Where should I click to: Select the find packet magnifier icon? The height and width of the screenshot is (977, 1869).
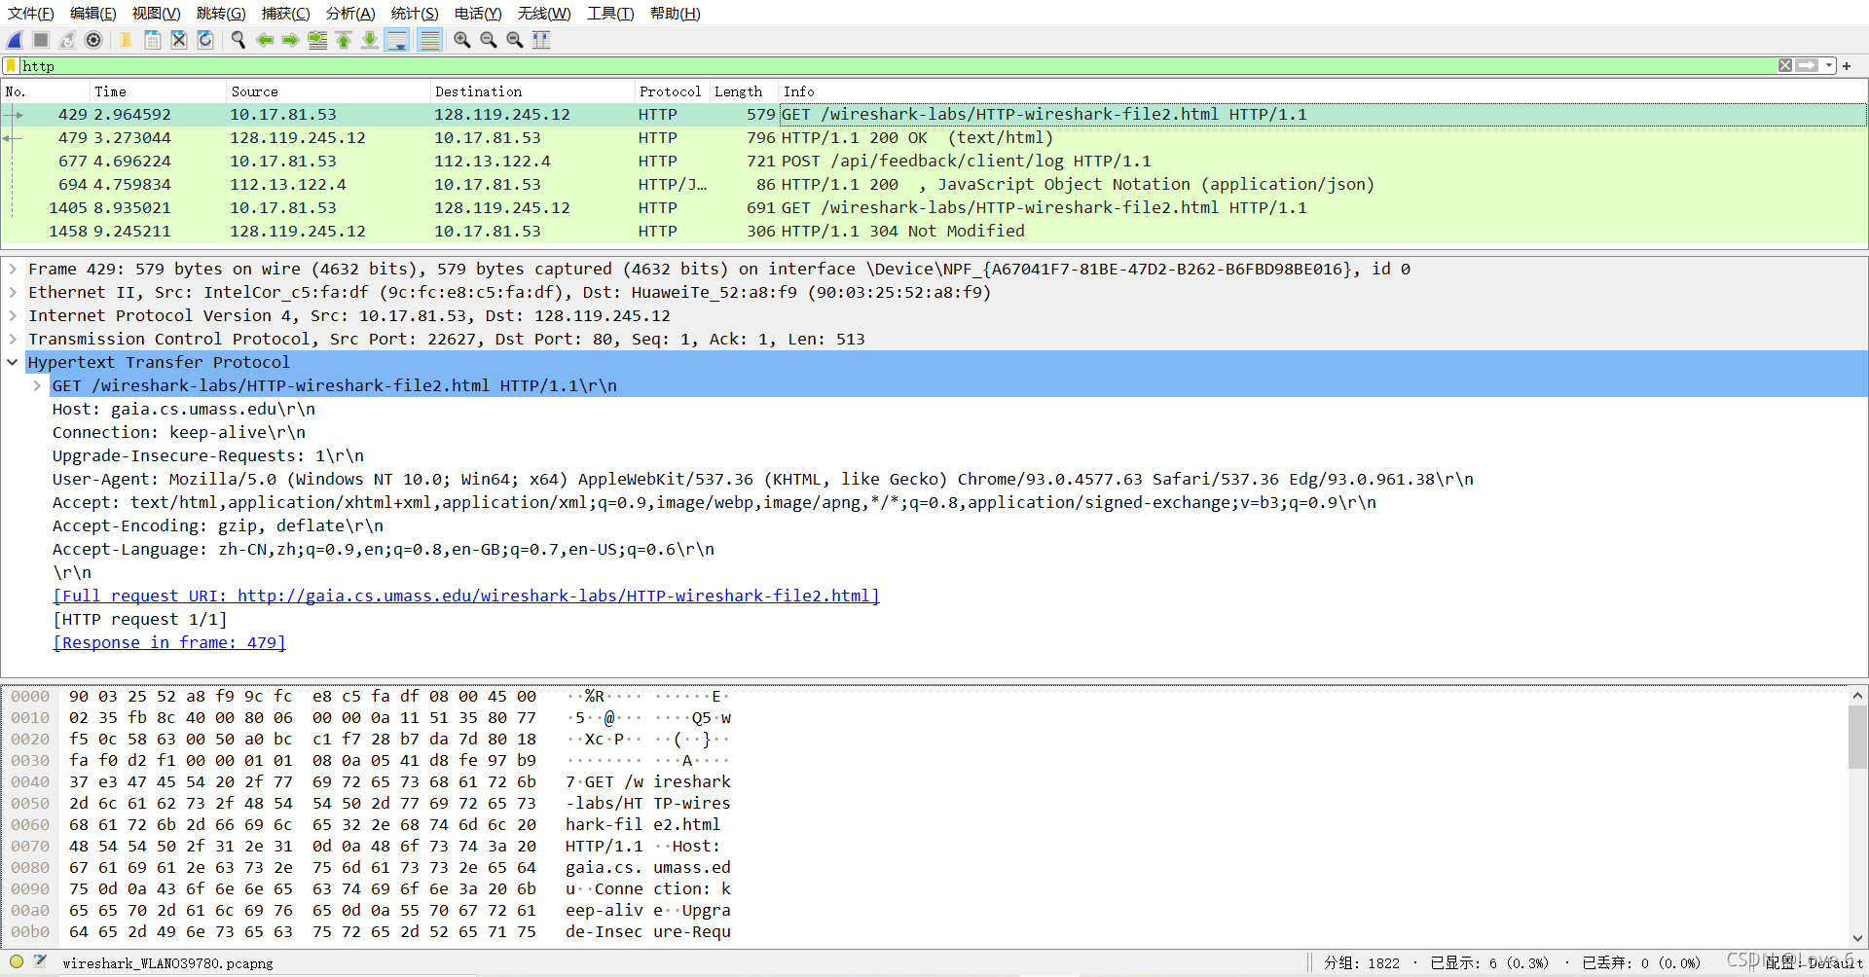pyautogui.click(x=238, y=40)
